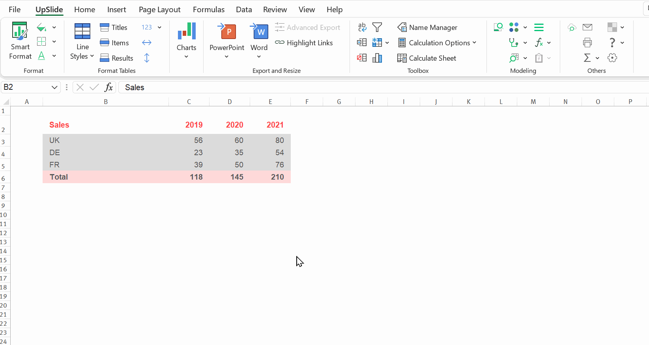649x345 pixels.
Task: Click the envelope mail icon in Others
Action: click(x=587, y=27)
